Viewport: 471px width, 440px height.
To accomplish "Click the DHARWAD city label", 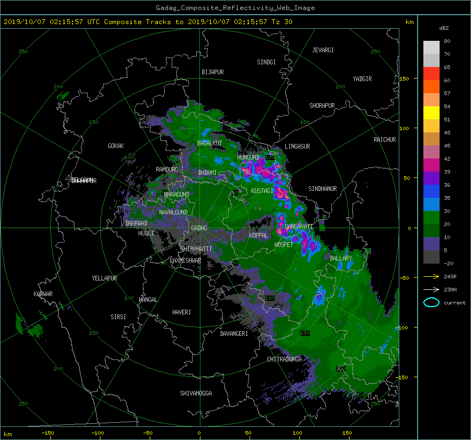I will click(136, 223).
